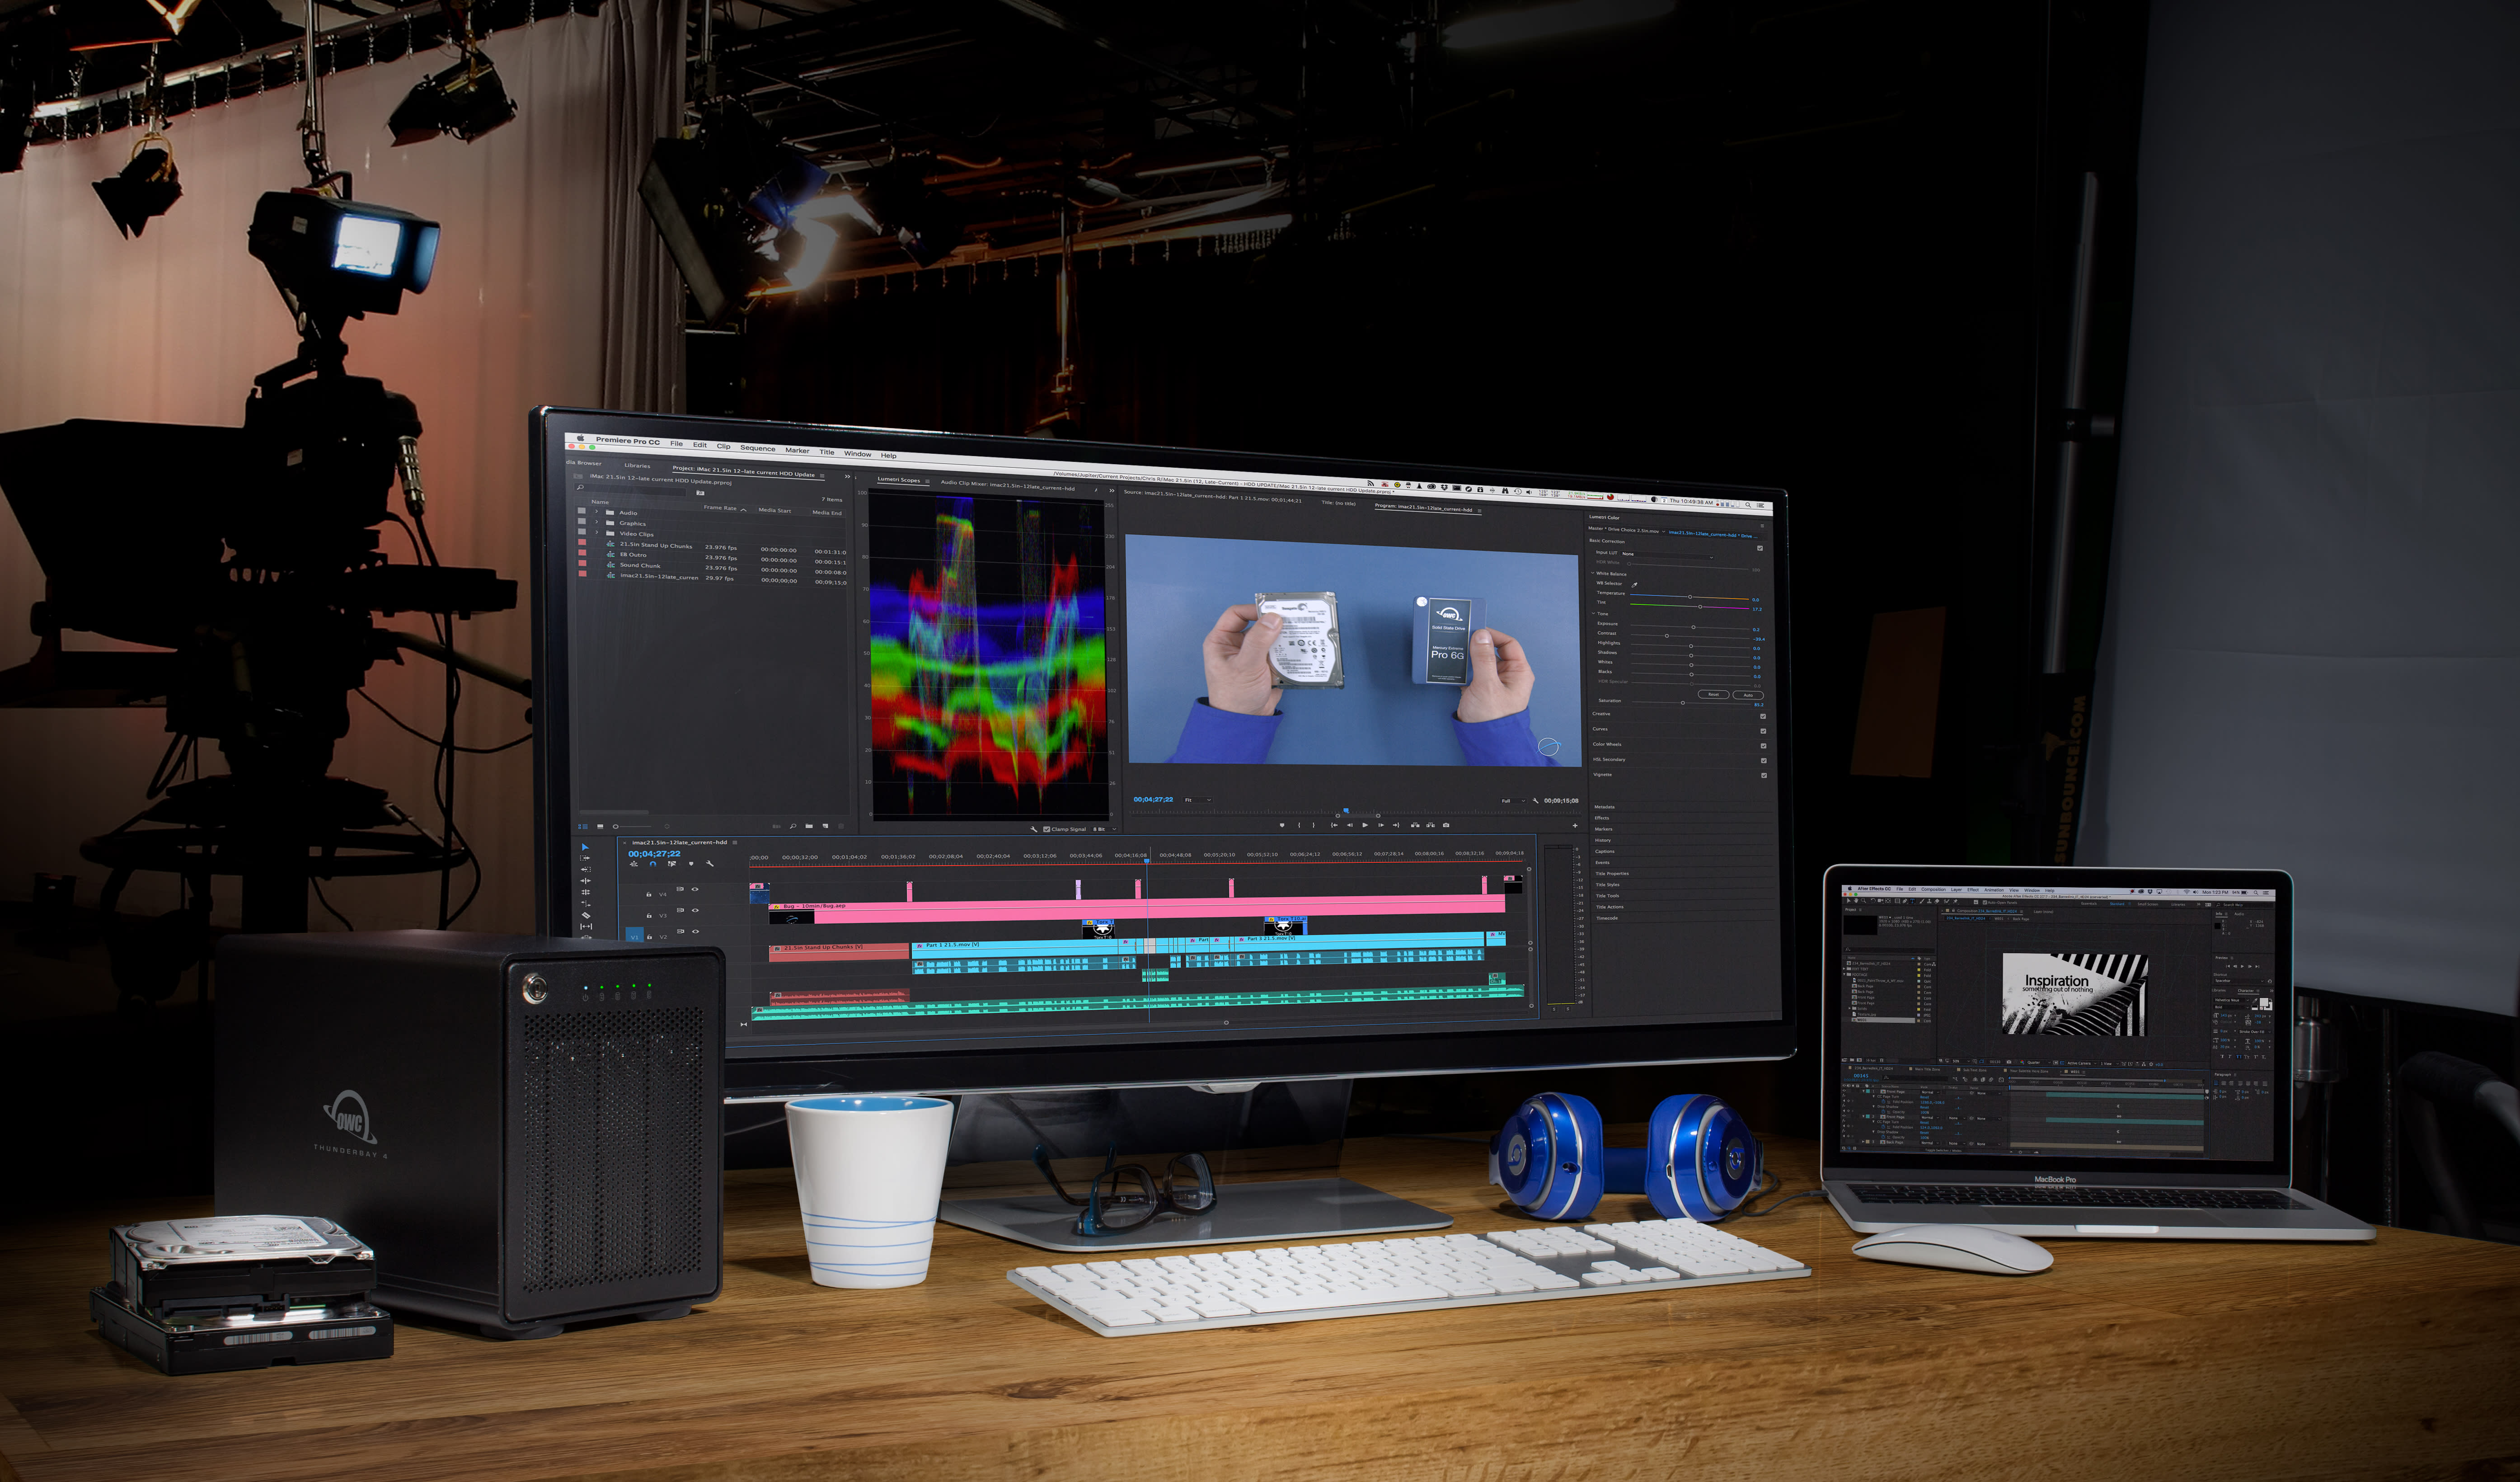Image resolution: width=2520 pixels, height=1482 pixels.
Task: Collapse the White Balance section
Action: [x=1593, y=573]
